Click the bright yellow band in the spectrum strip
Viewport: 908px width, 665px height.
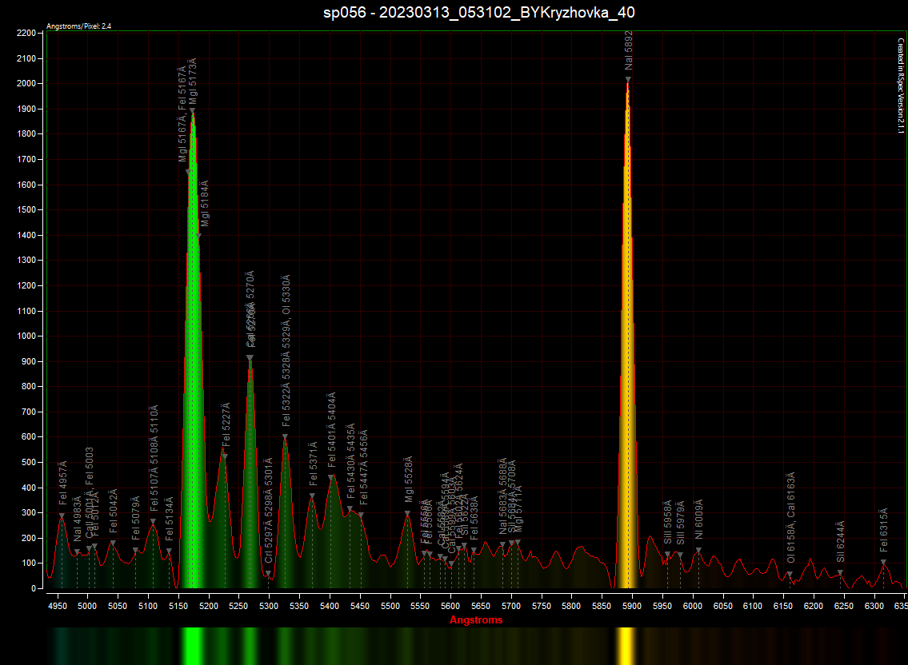(x=626, y=646)
